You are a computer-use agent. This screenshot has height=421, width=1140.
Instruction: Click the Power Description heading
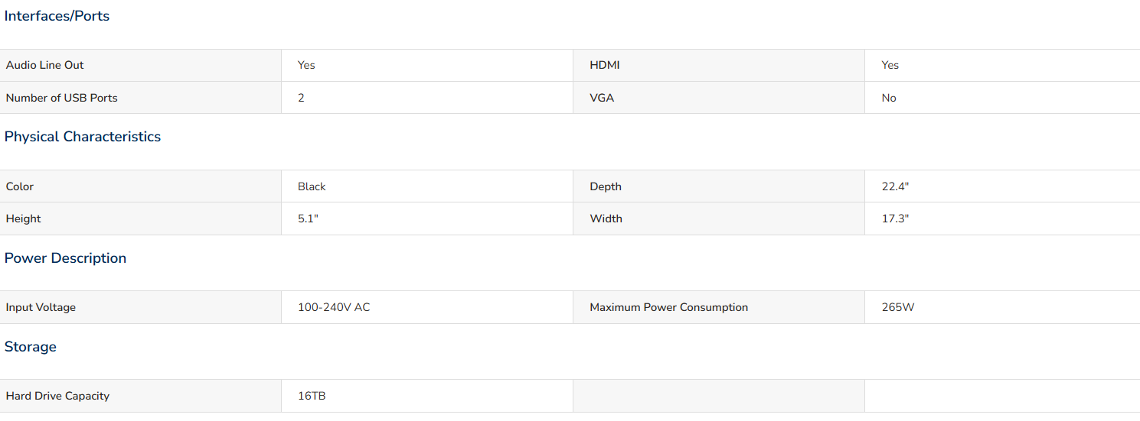coord(65,258)
